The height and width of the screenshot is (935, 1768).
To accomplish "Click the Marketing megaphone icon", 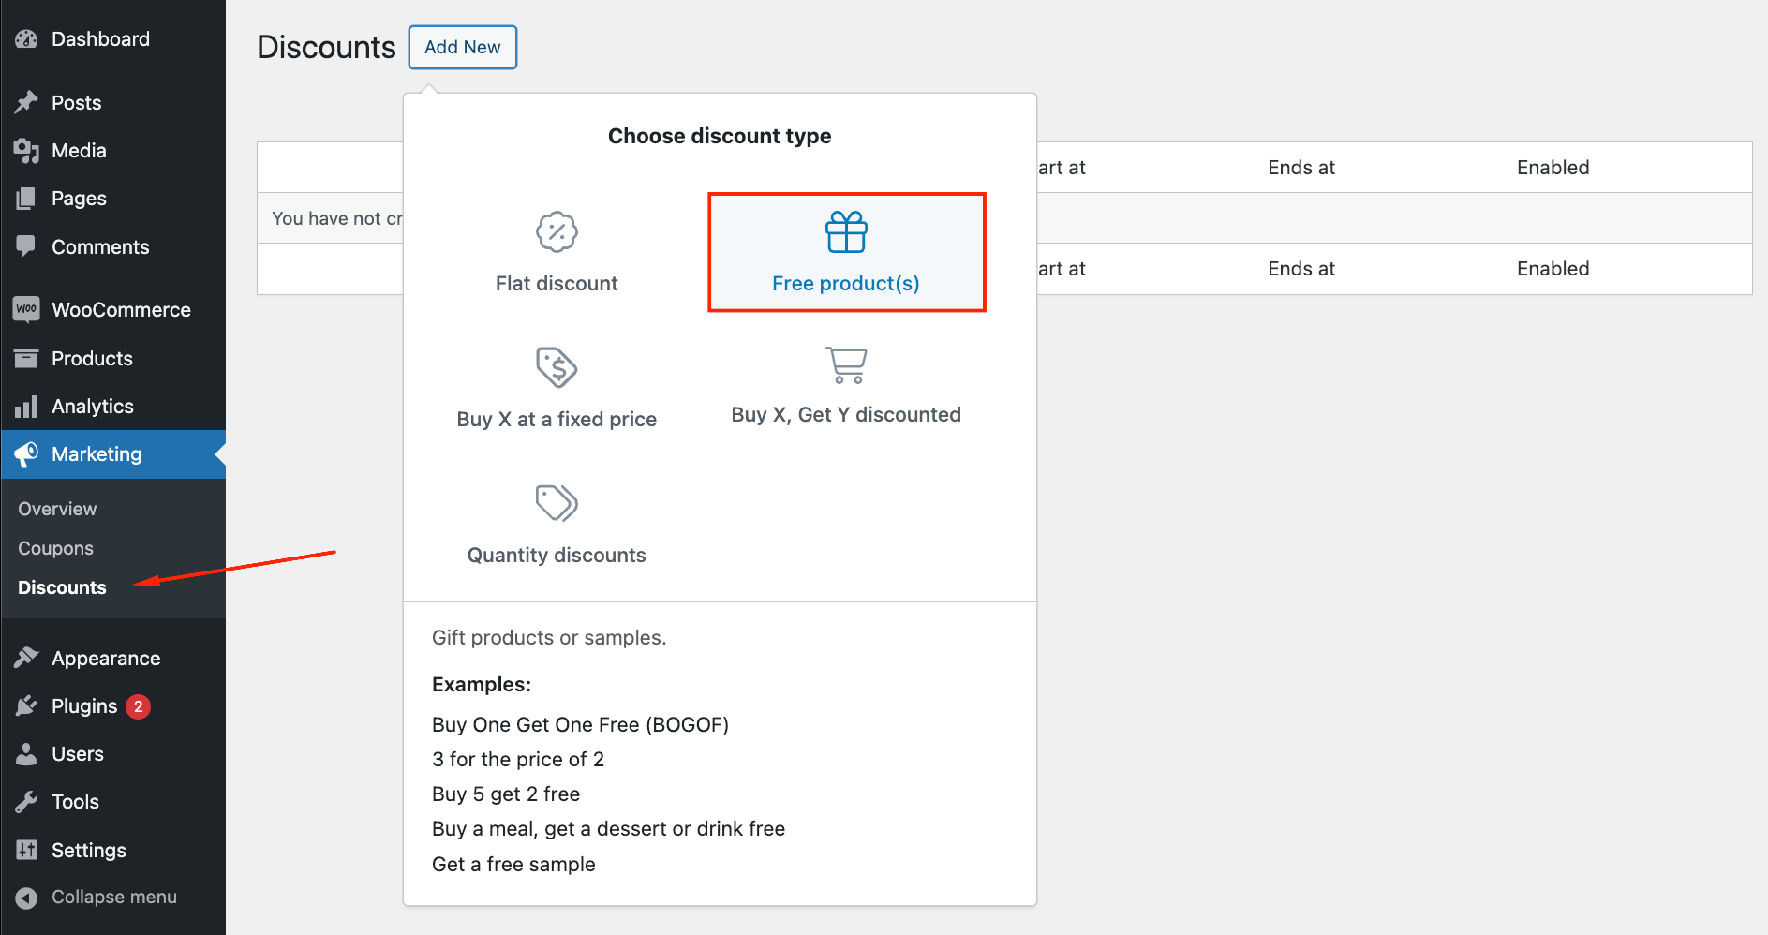I will pos(27,454).
